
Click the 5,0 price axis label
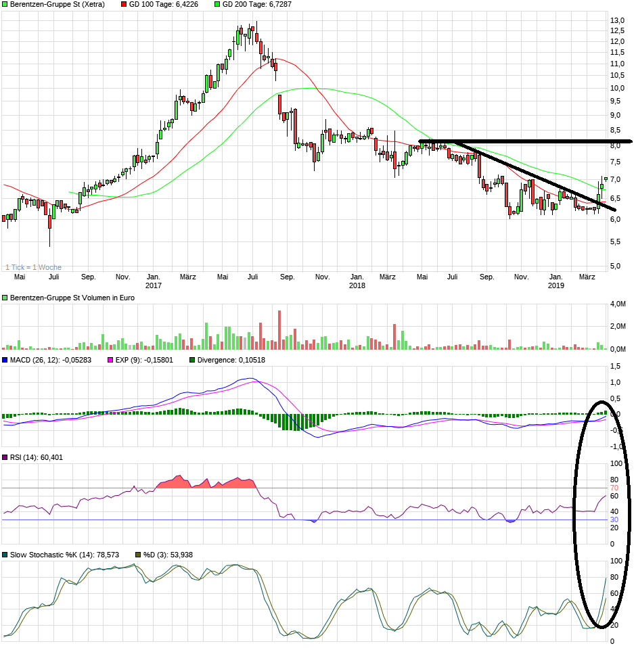615,267
